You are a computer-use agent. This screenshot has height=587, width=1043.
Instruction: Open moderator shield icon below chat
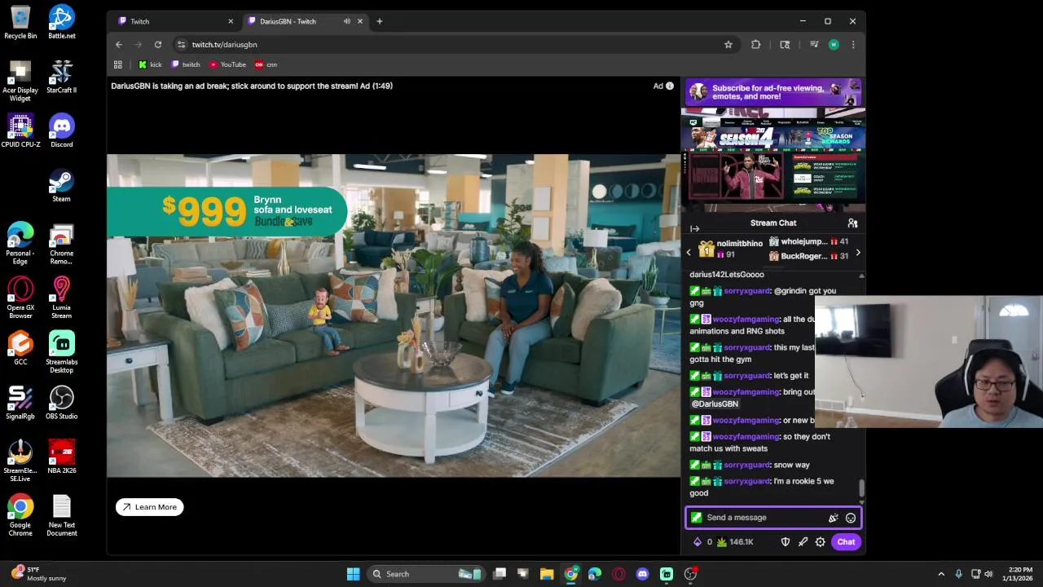(786, 542)
